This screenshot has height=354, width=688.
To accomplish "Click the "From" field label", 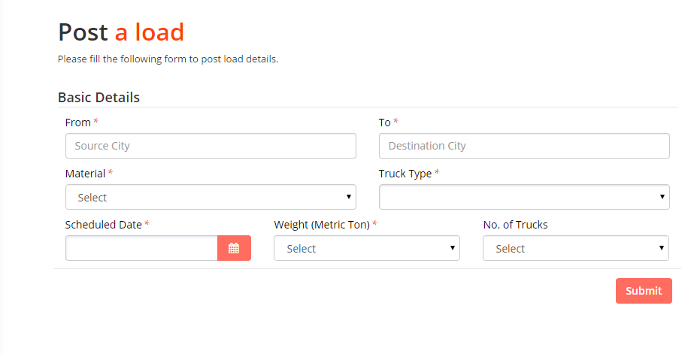I will [78, 122].
